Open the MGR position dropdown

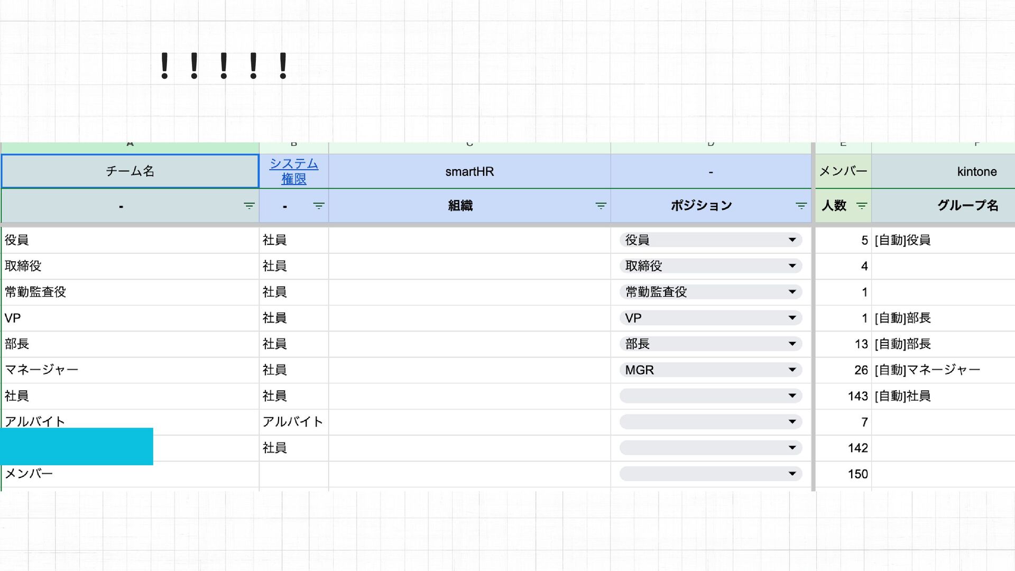pos(792,370)
